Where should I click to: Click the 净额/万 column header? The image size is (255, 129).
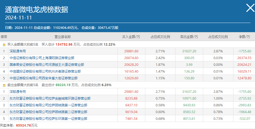(x=244, y=37)
